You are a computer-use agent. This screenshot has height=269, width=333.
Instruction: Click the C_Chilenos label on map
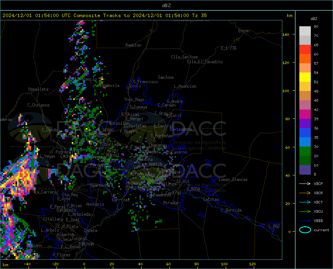38,105
